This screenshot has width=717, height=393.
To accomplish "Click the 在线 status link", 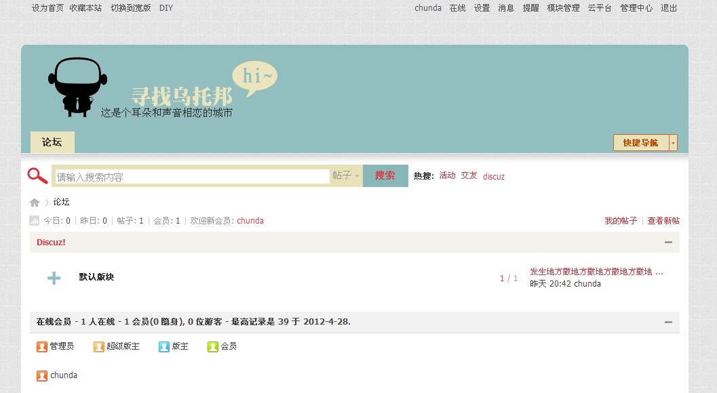I will [457, 7].
